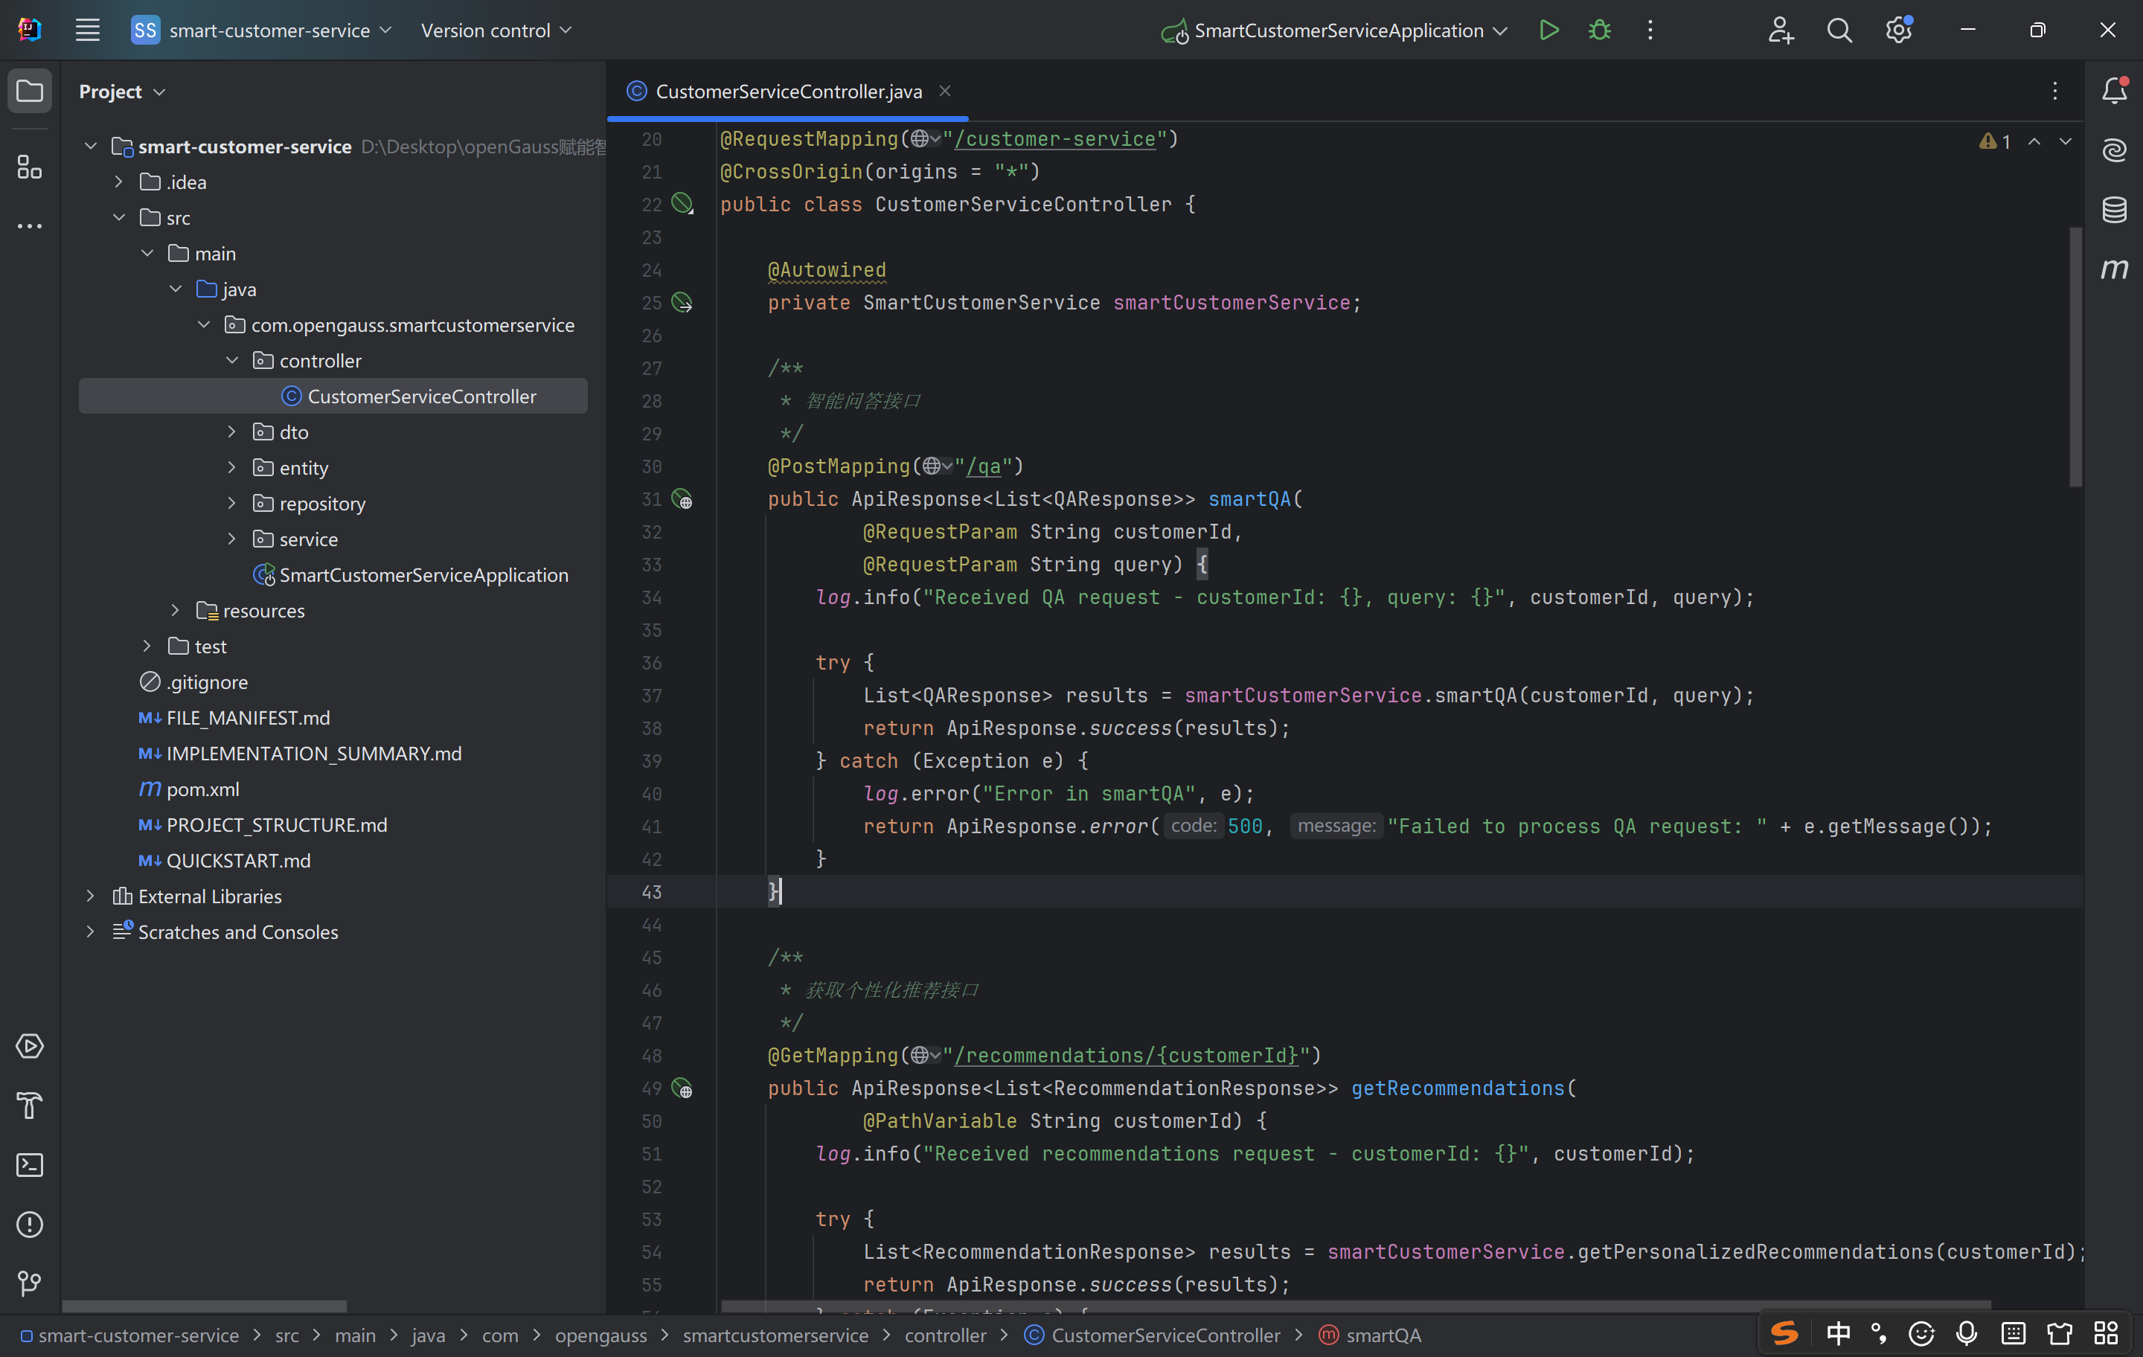Open the Maven tool window
Image resolution: width=2143 pixels, height=1357 pixels.
point(2115,269)
